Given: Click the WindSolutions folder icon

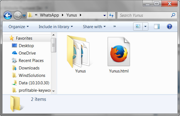Looking at the screenshot, I should pyautogui.click(x=14, y=75).
